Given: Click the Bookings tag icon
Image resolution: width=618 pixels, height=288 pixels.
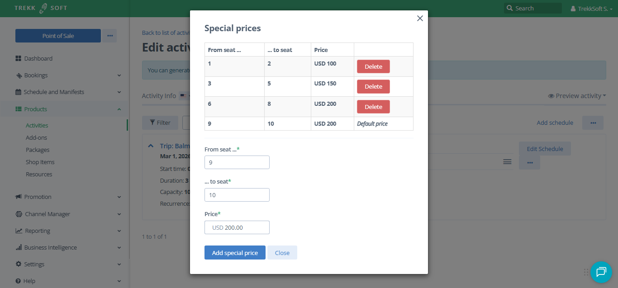Looking at the screenshot, I should [x=19, y=76].
